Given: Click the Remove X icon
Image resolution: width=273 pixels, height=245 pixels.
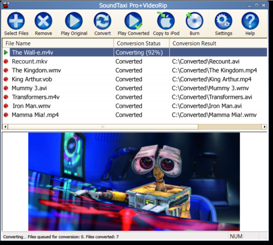Looking at the screenshot, I should [x=43, y=21].
